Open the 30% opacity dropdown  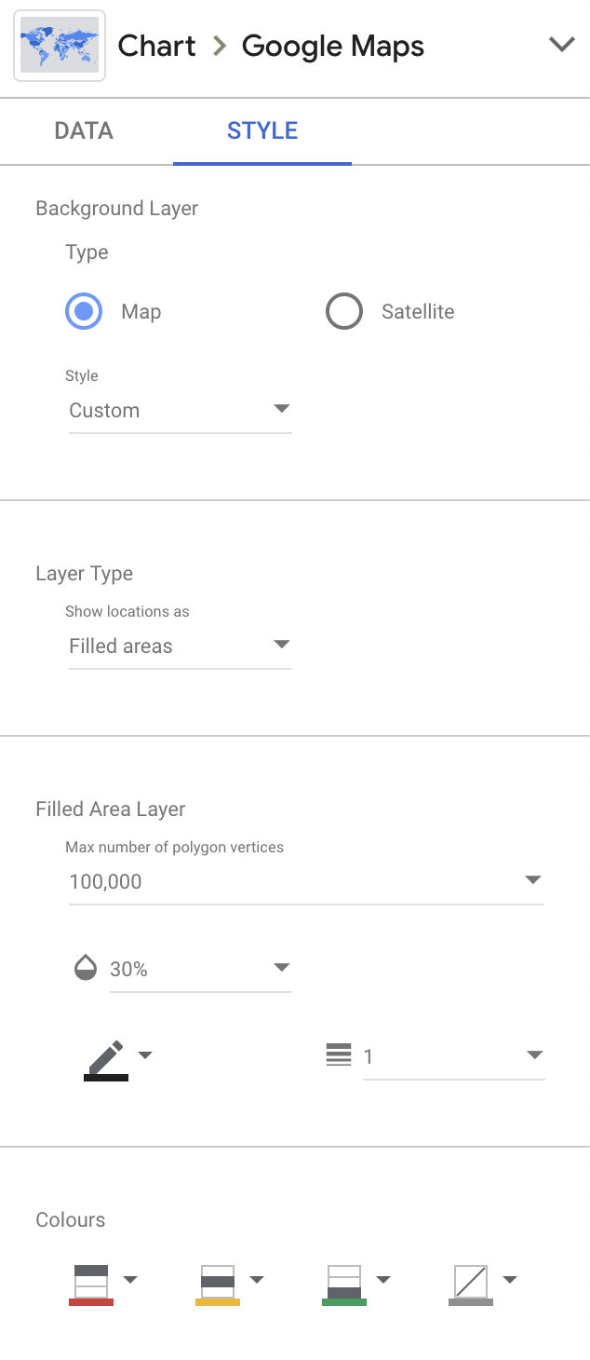(201, 969)
